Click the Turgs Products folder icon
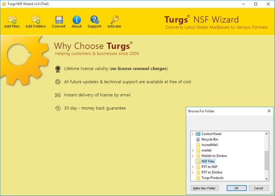Screen dimensions: 275x196 tap(198, 178)
